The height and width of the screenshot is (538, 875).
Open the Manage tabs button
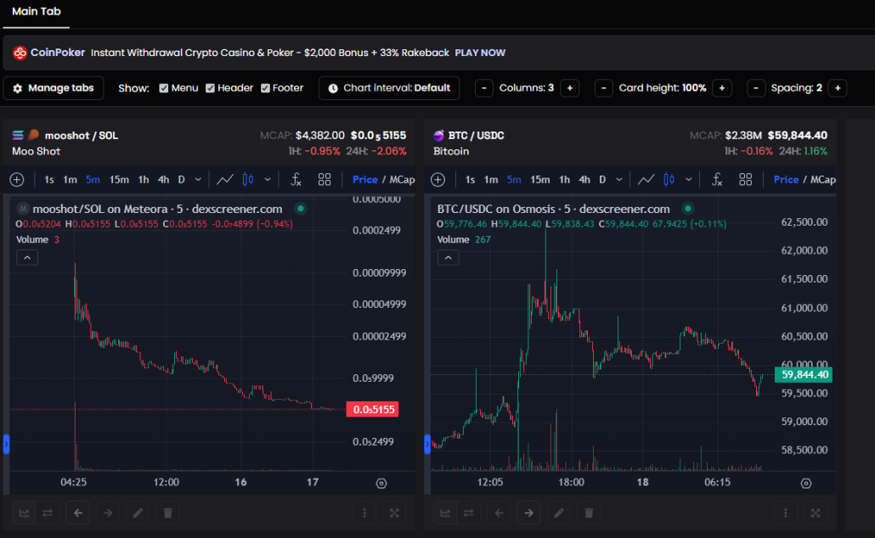pos(53,87)
